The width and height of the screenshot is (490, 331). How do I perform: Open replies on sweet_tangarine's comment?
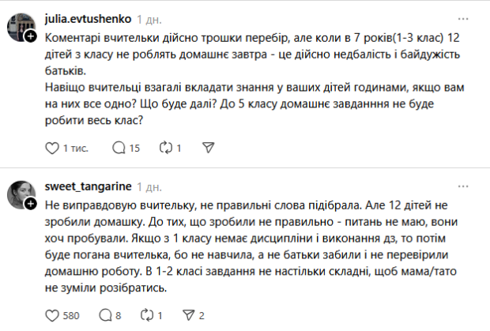119,316
